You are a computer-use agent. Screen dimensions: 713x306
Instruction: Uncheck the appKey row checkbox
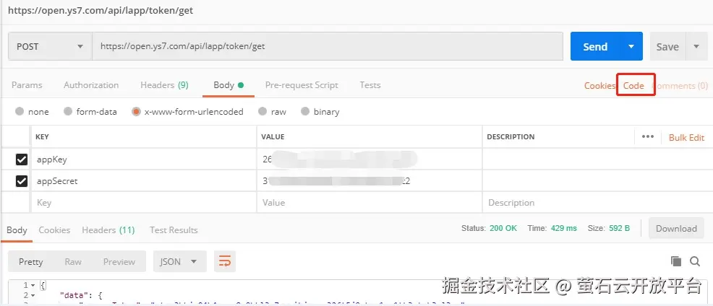click(22, 159)
